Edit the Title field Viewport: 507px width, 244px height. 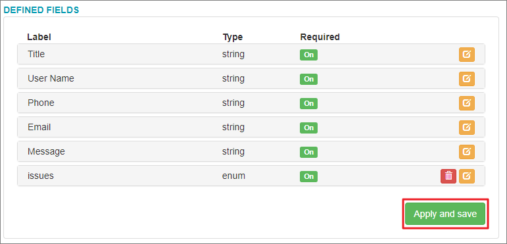(x=467, y=55)
